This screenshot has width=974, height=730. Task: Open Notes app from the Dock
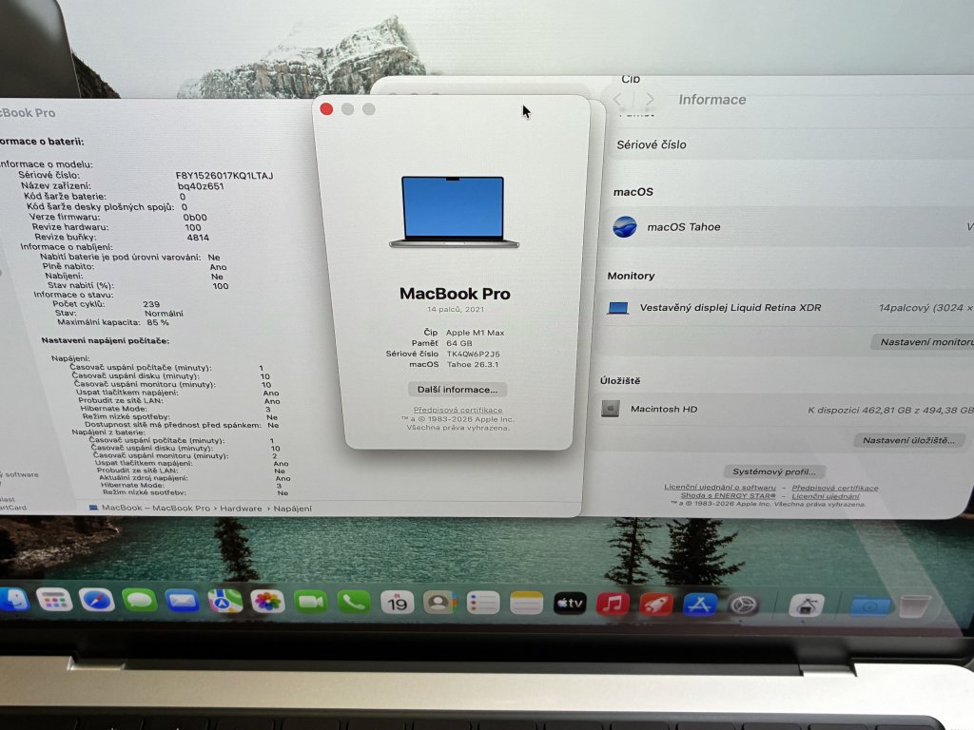[x=526, y=603]
